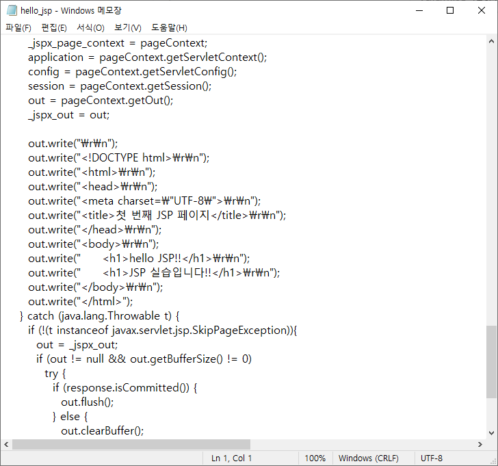Click the SkipPageException instanceof line

(x=163, y=331)
